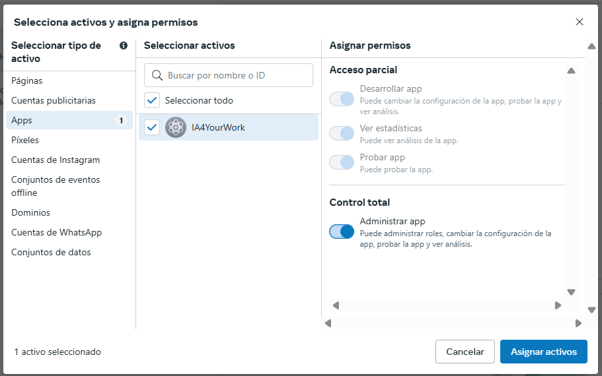Screen dimensions: 602x376
Task: Click the magnifier icon in search box
Action: coord(157,75)
